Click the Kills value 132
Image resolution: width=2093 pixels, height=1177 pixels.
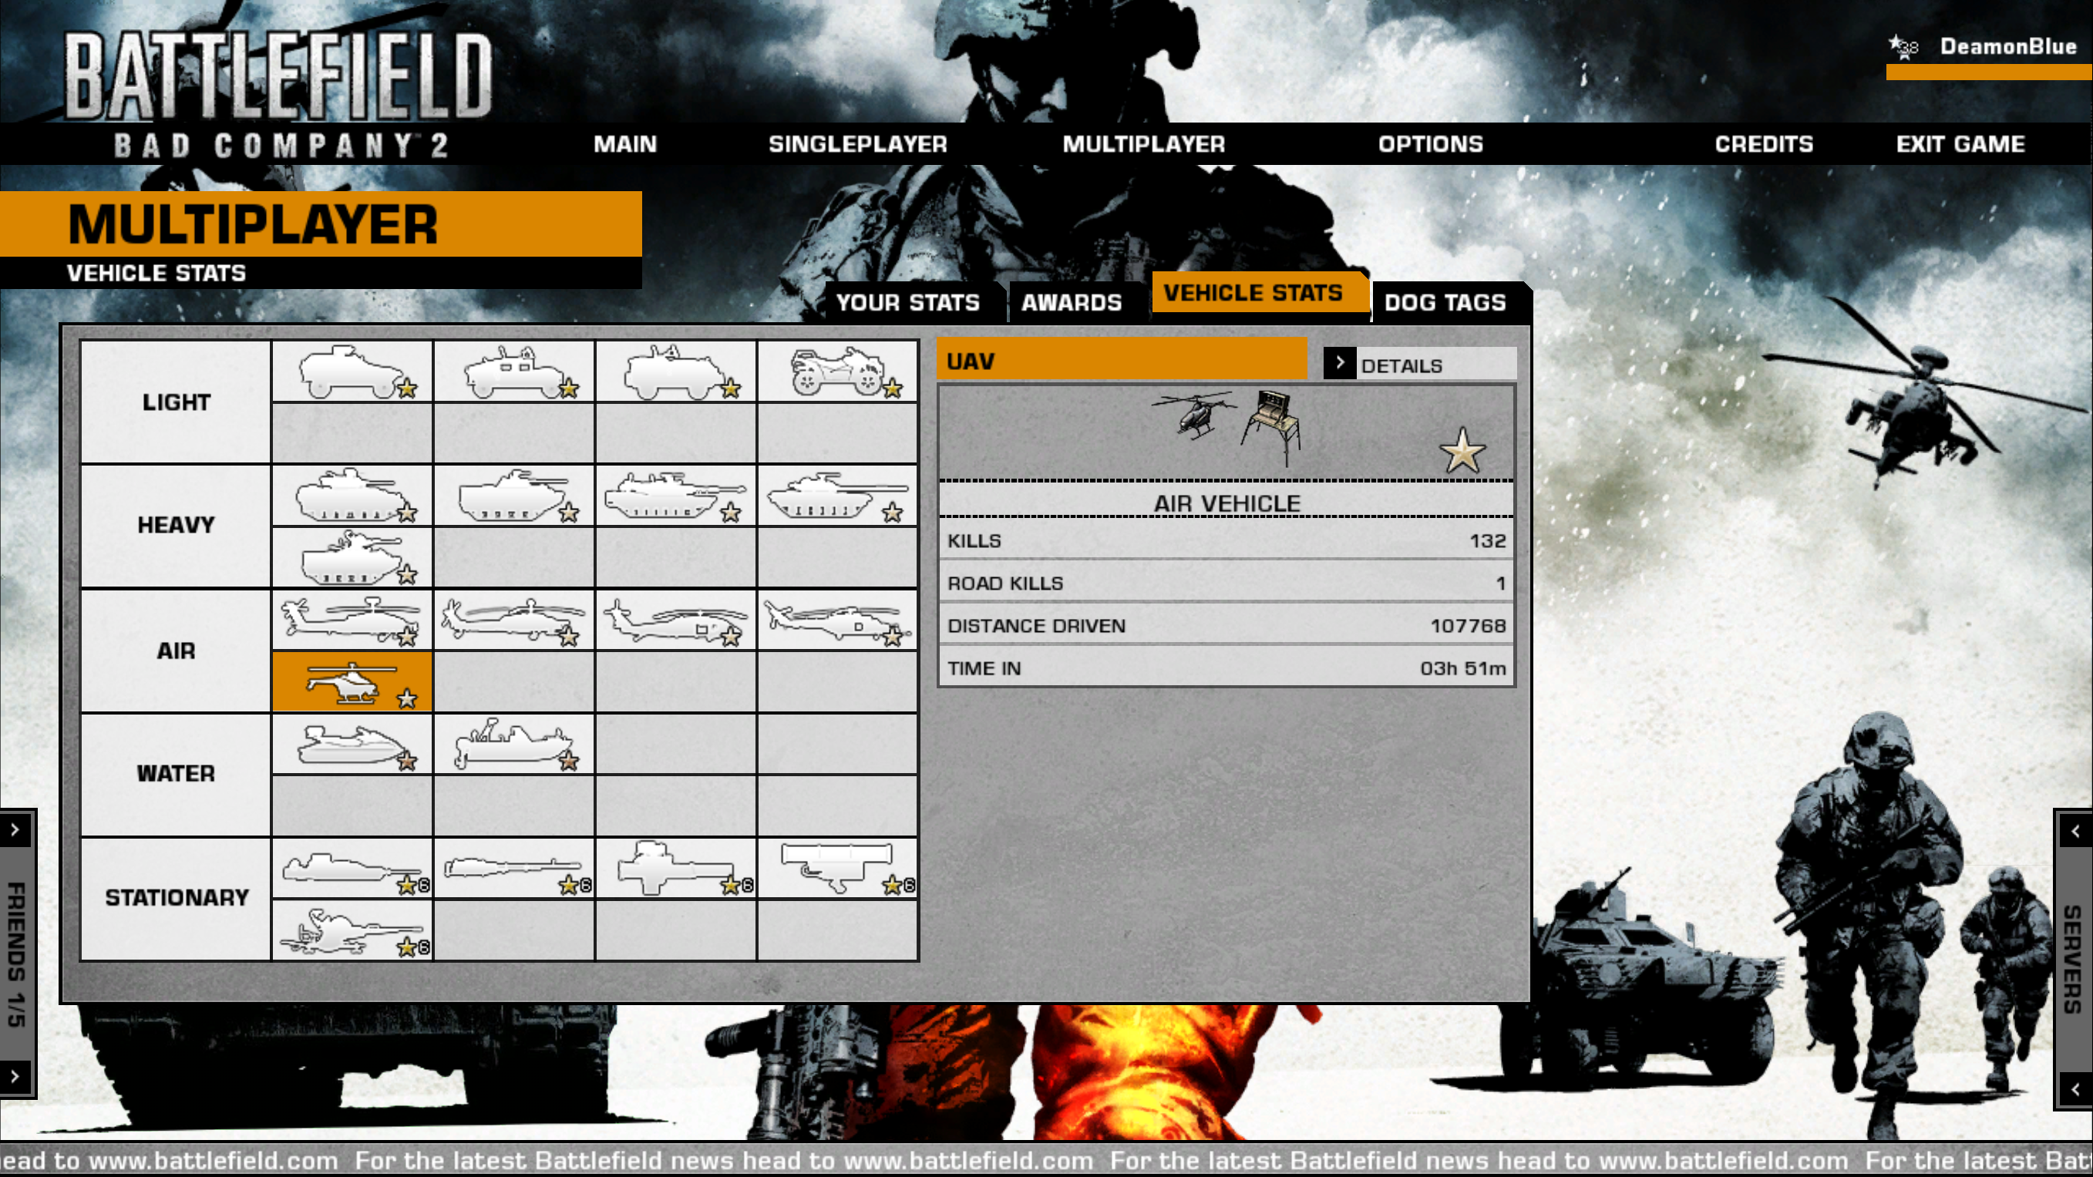pyautogui.click(x=1488, y=541)
